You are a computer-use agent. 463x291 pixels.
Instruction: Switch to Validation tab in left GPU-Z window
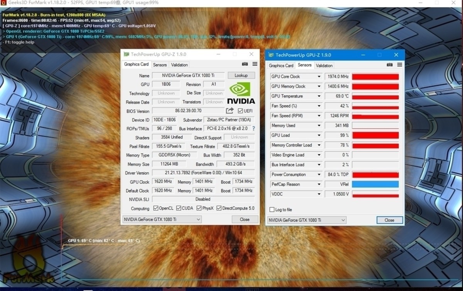[179, 65]
